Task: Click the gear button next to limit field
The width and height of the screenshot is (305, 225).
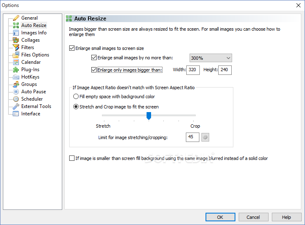Action: pos(205,137)
